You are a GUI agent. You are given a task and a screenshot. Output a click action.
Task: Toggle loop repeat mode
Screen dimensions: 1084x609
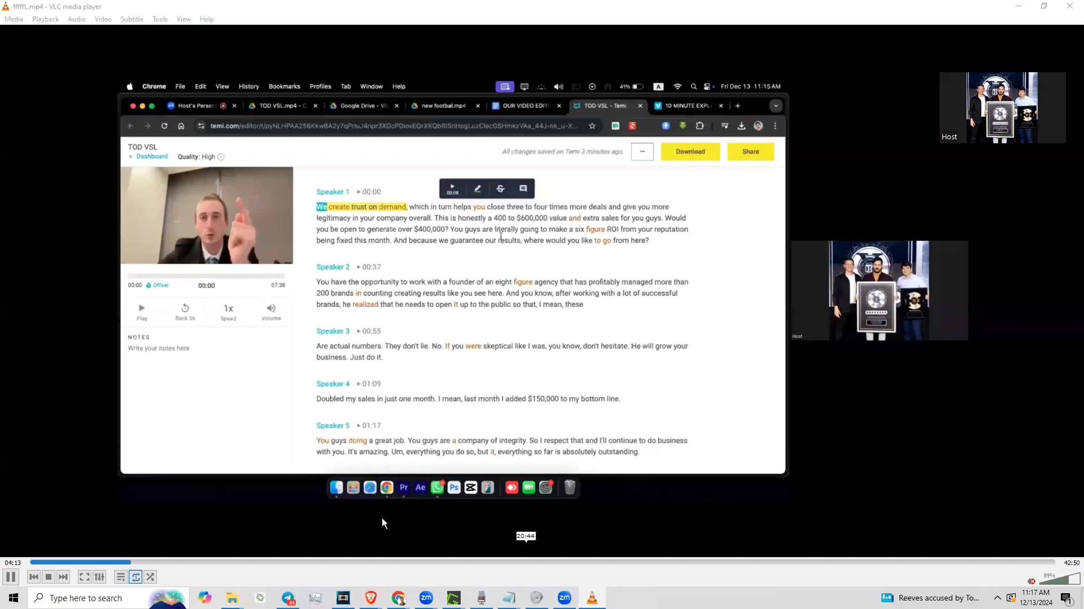135,577
